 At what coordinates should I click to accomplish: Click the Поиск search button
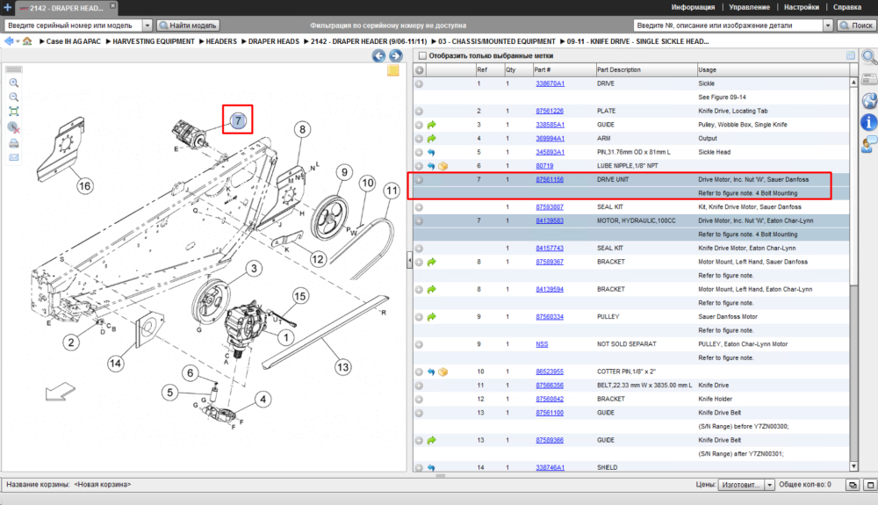pos(857,25)
